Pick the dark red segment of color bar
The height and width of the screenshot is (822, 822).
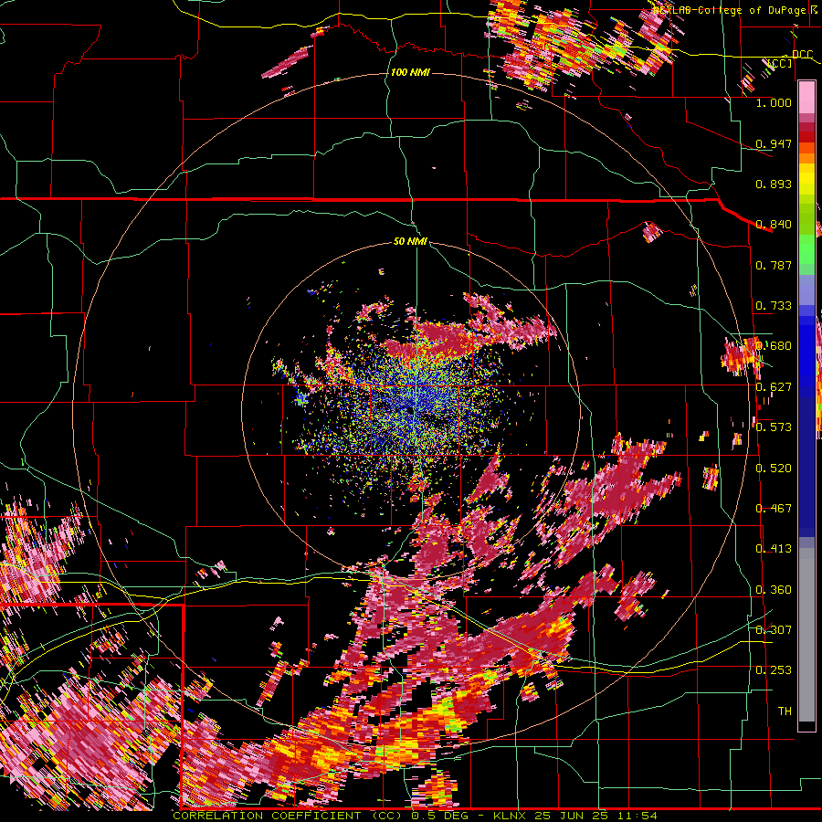click(806, 137)
